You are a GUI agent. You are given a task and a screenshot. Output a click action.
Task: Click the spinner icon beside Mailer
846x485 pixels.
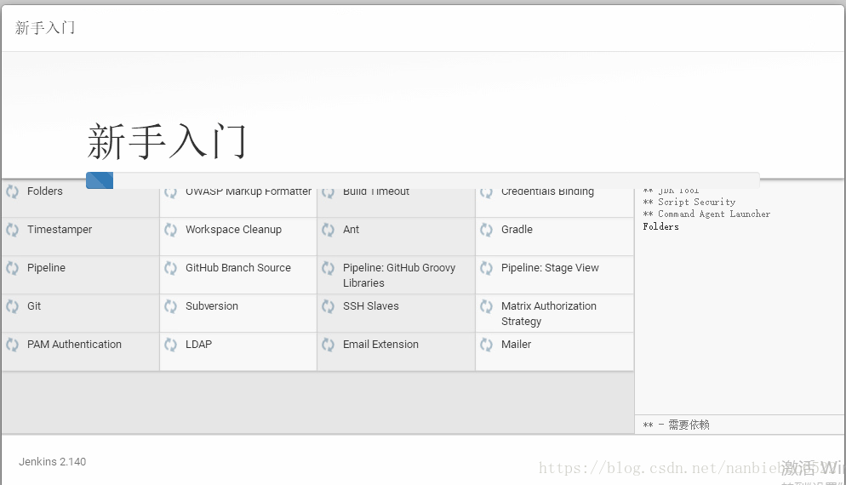486,345
